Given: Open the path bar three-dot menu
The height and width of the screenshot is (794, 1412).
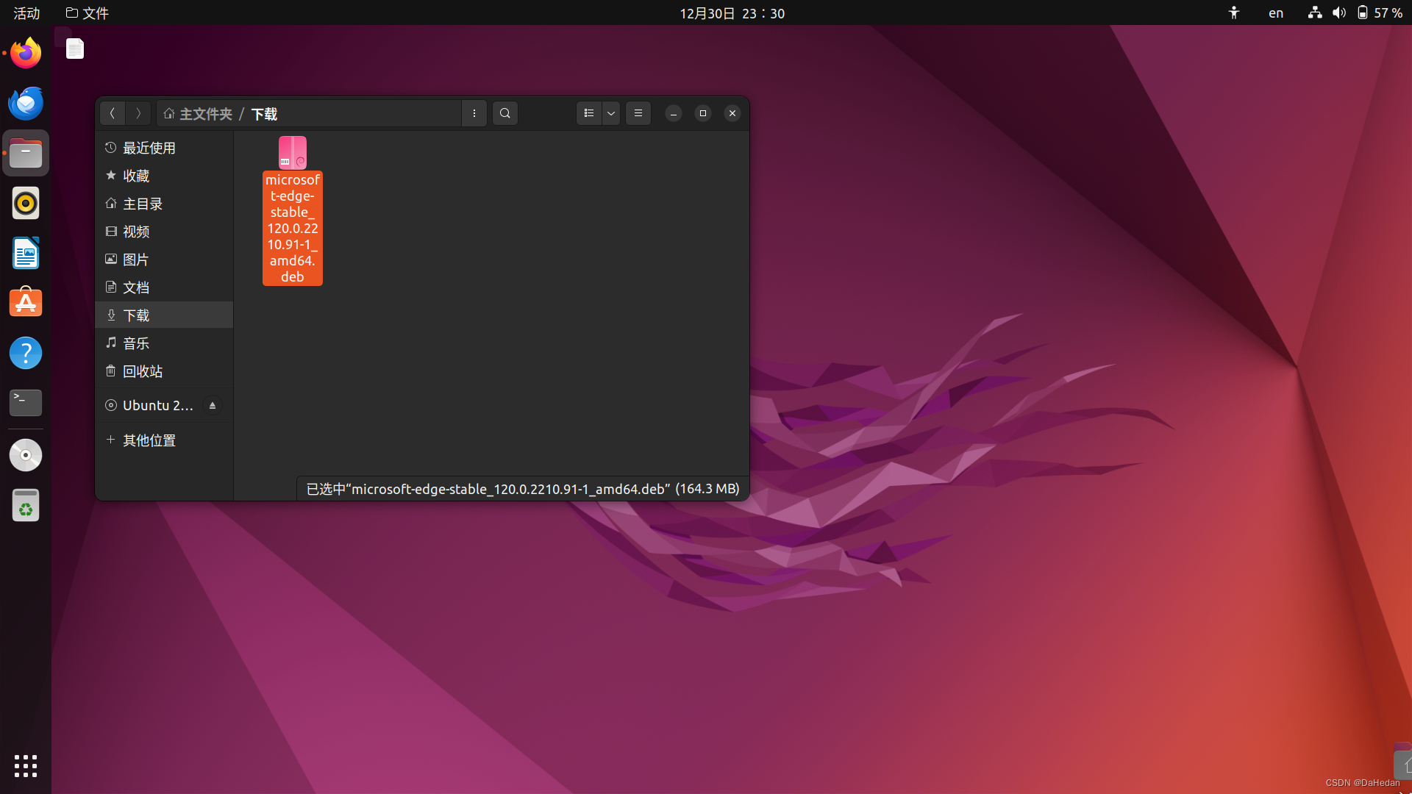Looking at the screenshot, I should tap(474, 113).
